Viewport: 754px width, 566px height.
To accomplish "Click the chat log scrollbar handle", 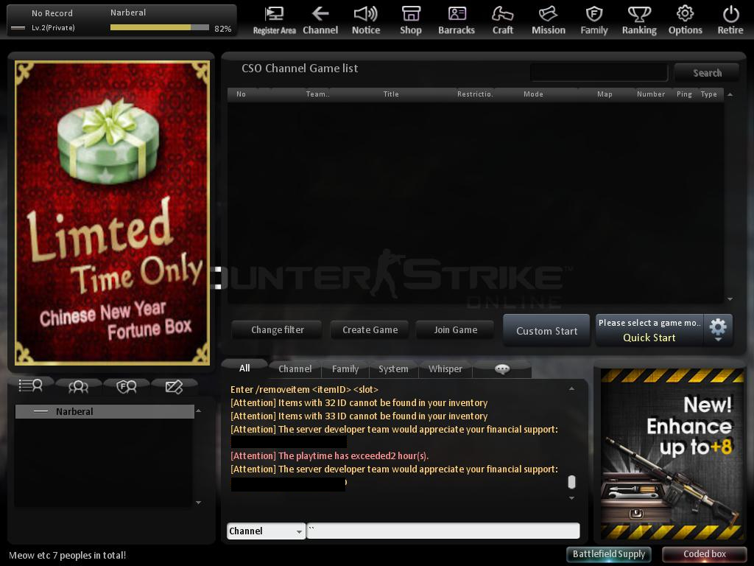I will click(571, 482).
